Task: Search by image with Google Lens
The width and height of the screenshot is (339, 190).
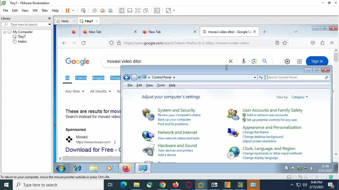Action: point(254,61)
